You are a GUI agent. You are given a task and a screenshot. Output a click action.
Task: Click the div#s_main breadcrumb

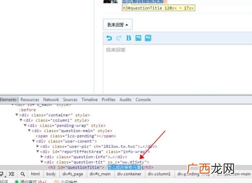coord(100,174)
